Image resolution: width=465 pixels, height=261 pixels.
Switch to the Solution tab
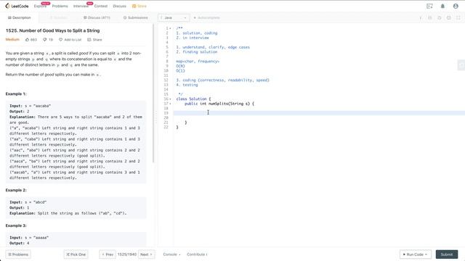58,17
